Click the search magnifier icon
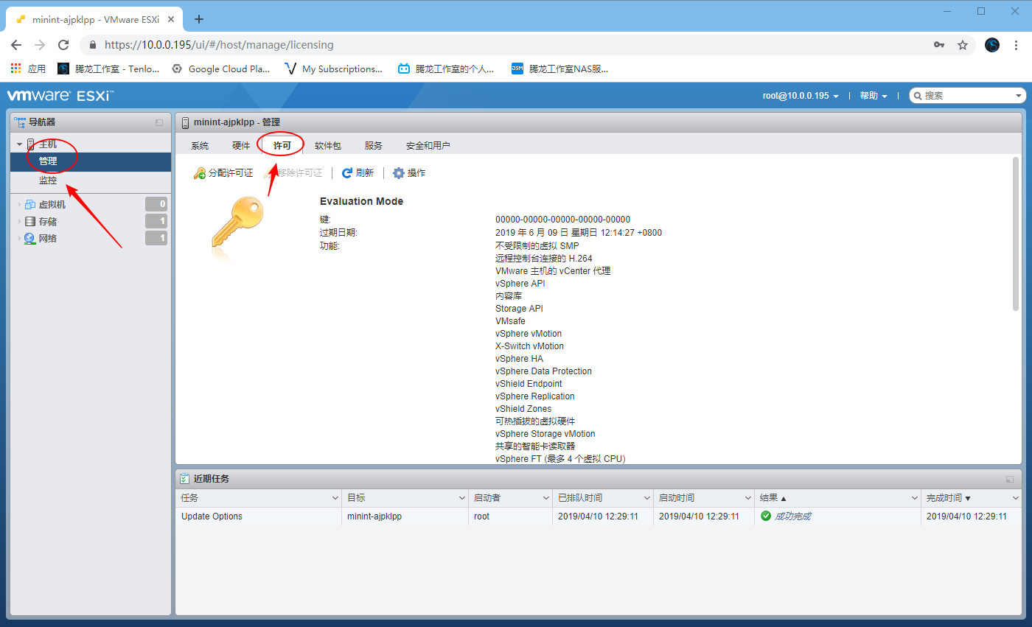This screenshot has height=627, width=1032. click(918, 96)
